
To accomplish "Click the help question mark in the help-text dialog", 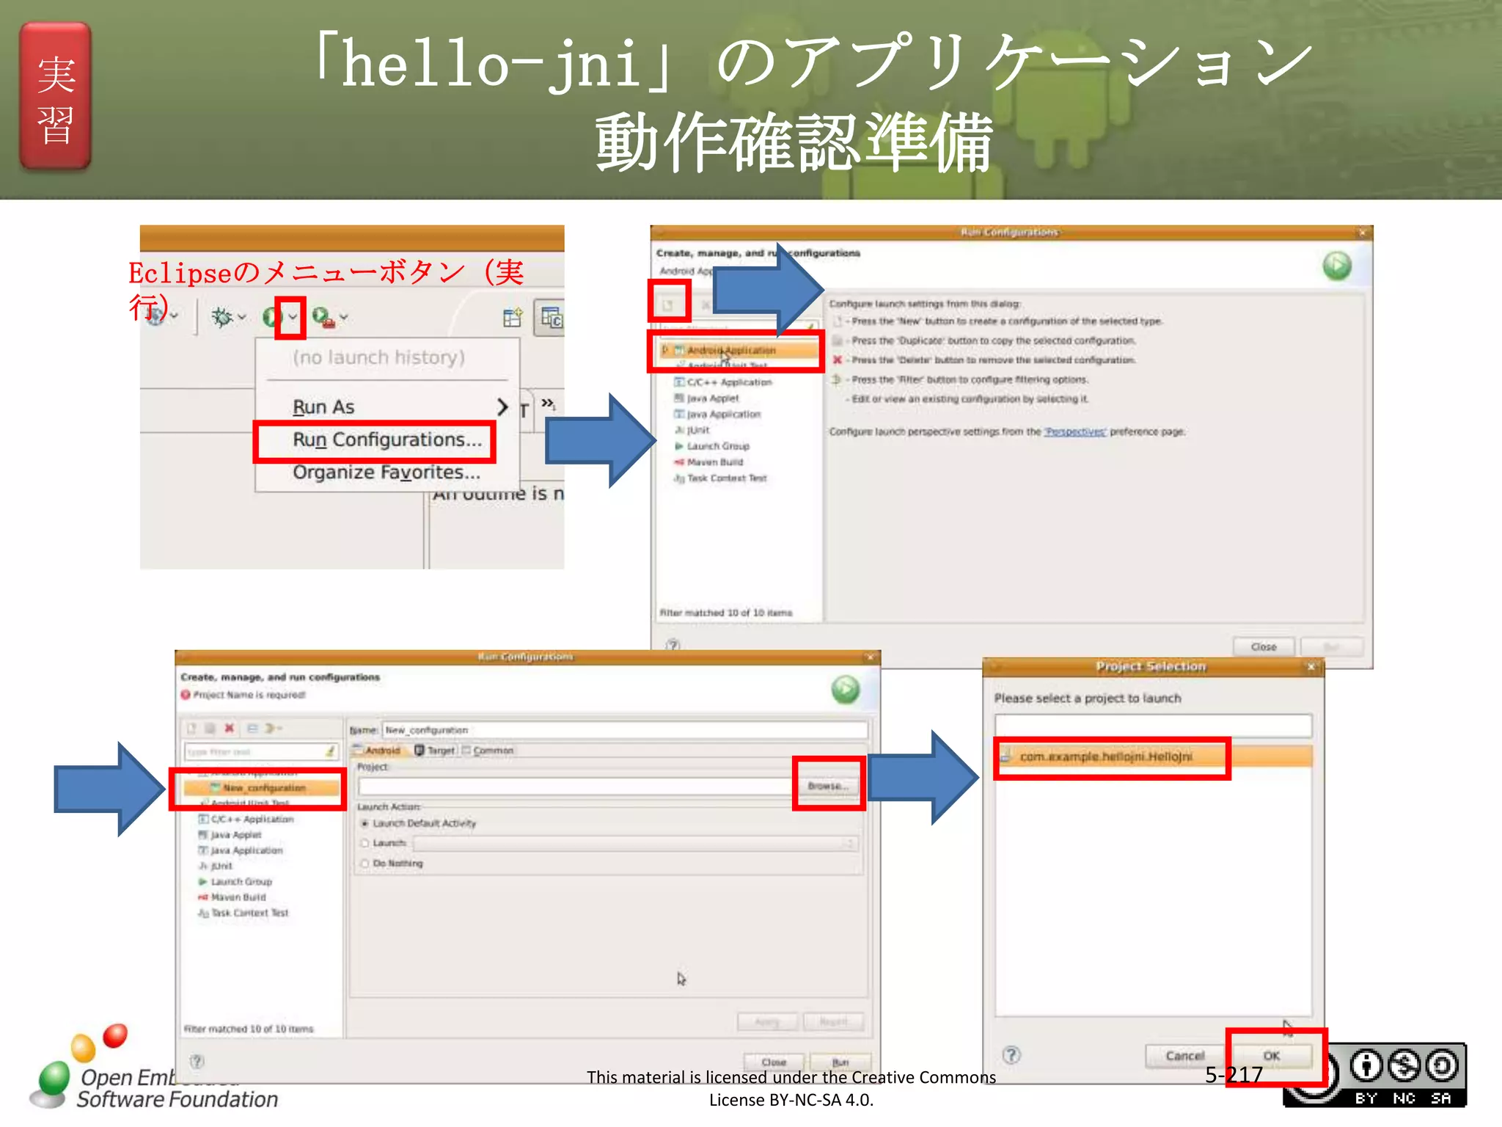I will (673, 646).
